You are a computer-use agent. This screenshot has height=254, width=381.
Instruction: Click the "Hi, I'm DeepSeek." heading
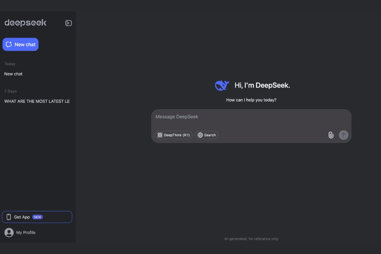click(262, 85)
